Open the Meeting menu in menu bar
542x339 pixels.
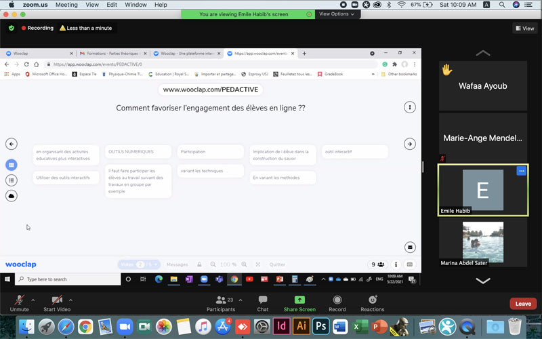pos(66,5)
